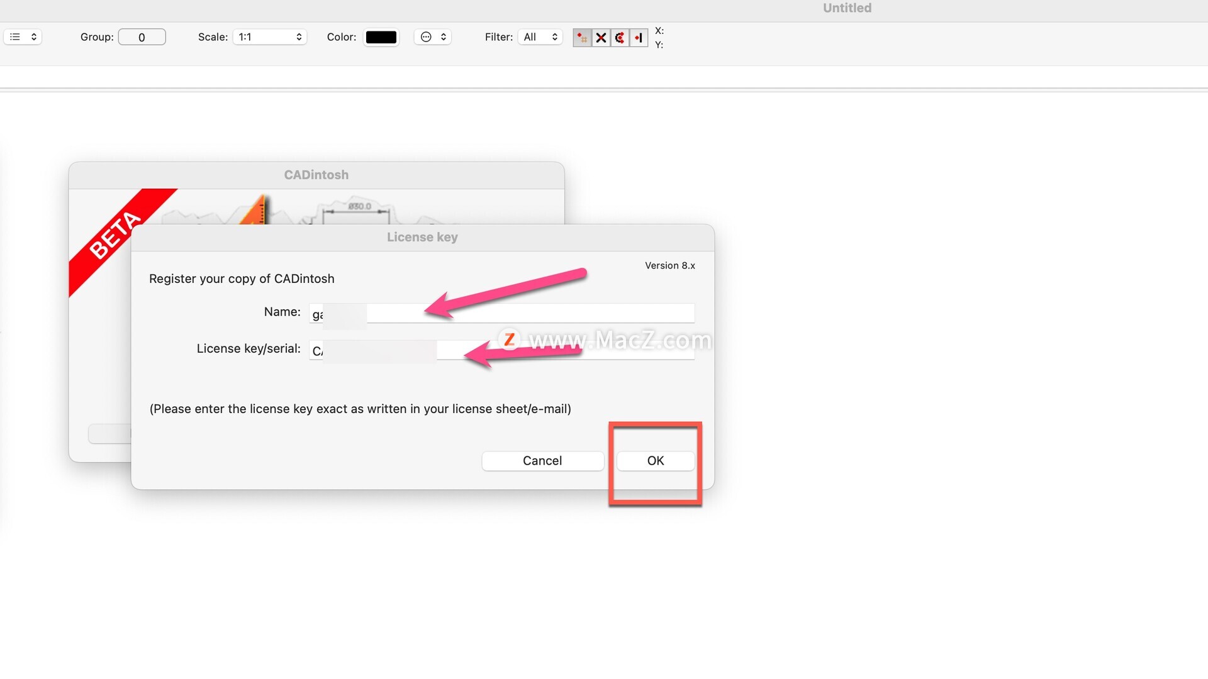
Task: Open the Scale 1:1 dropdown
Action: [x=270, y=37]
